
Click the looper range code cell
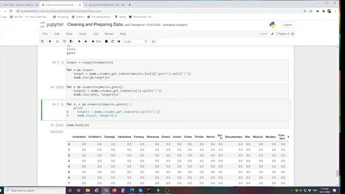pos(177,70)
